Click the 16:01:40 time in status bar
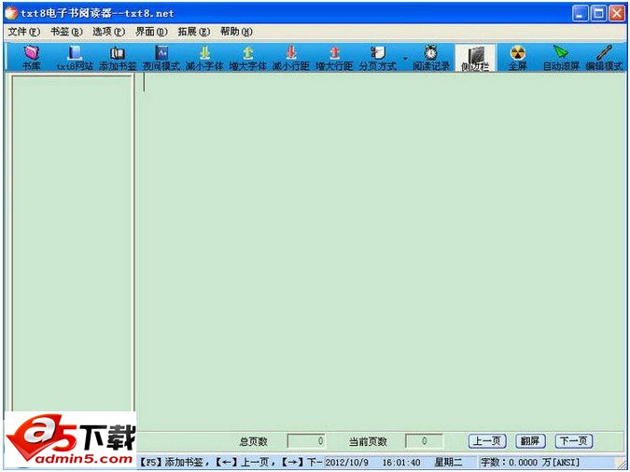This screenshot has height=472, width=630. pyautogui.click(x=401, y=463)
